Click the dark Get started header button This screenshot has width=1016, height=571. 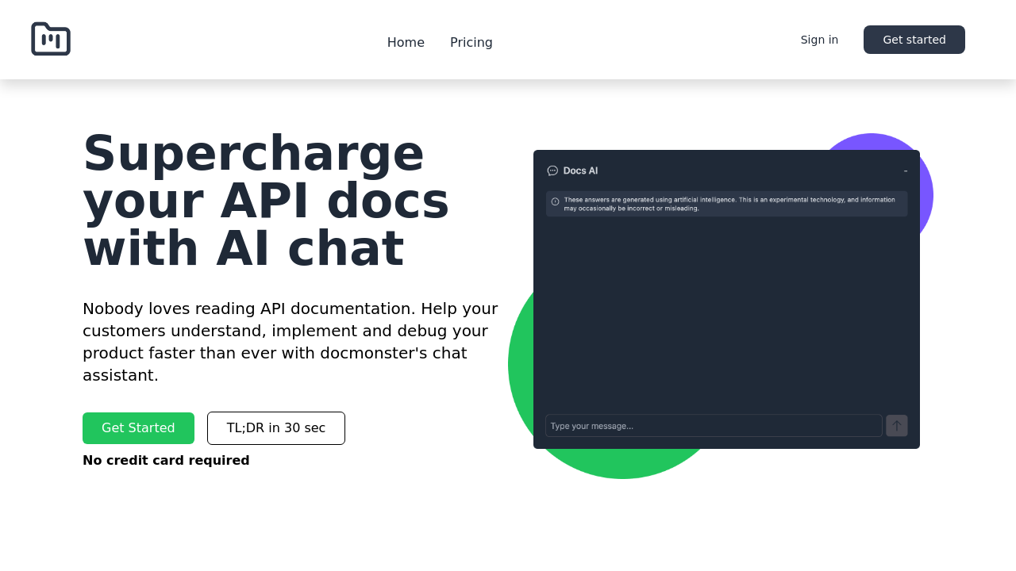pyautogui.click(x=914, y=39)
